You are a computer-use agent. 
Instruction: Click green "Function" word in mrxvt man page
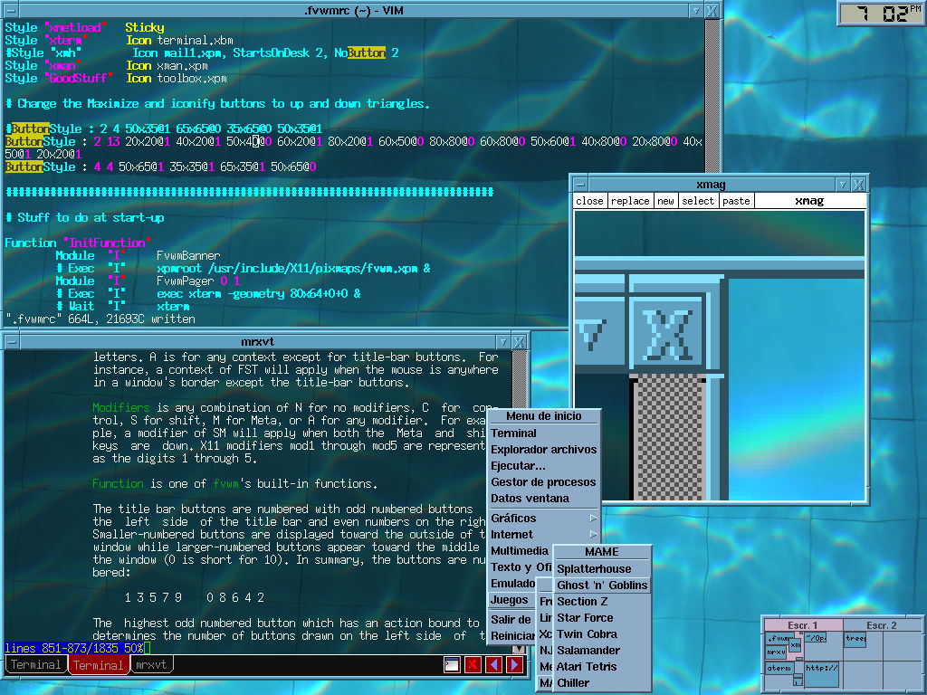coord(118,483)
